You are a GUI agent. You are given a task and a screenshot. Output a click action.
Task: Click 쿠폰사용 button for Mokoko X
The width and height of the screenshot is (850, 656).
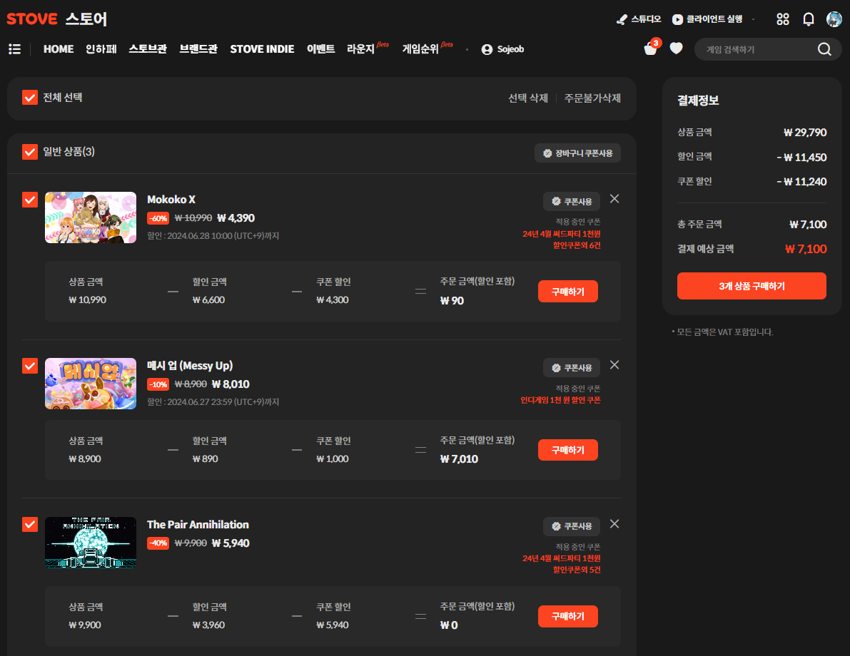[572, 202]
